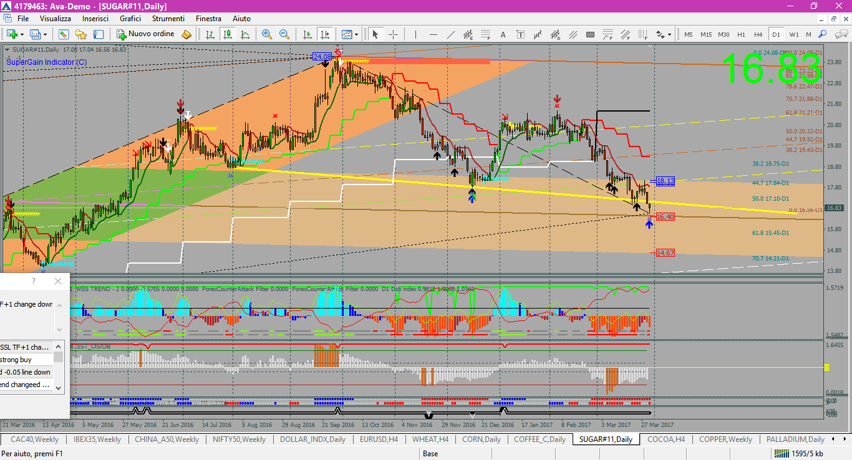
Task: Switch chart to line chart mode
Action: (x=245, y=34)
